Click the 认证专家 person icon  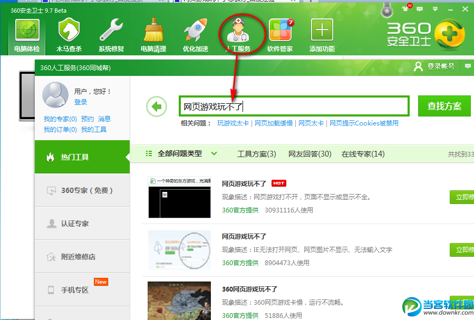tap(51, 224)
